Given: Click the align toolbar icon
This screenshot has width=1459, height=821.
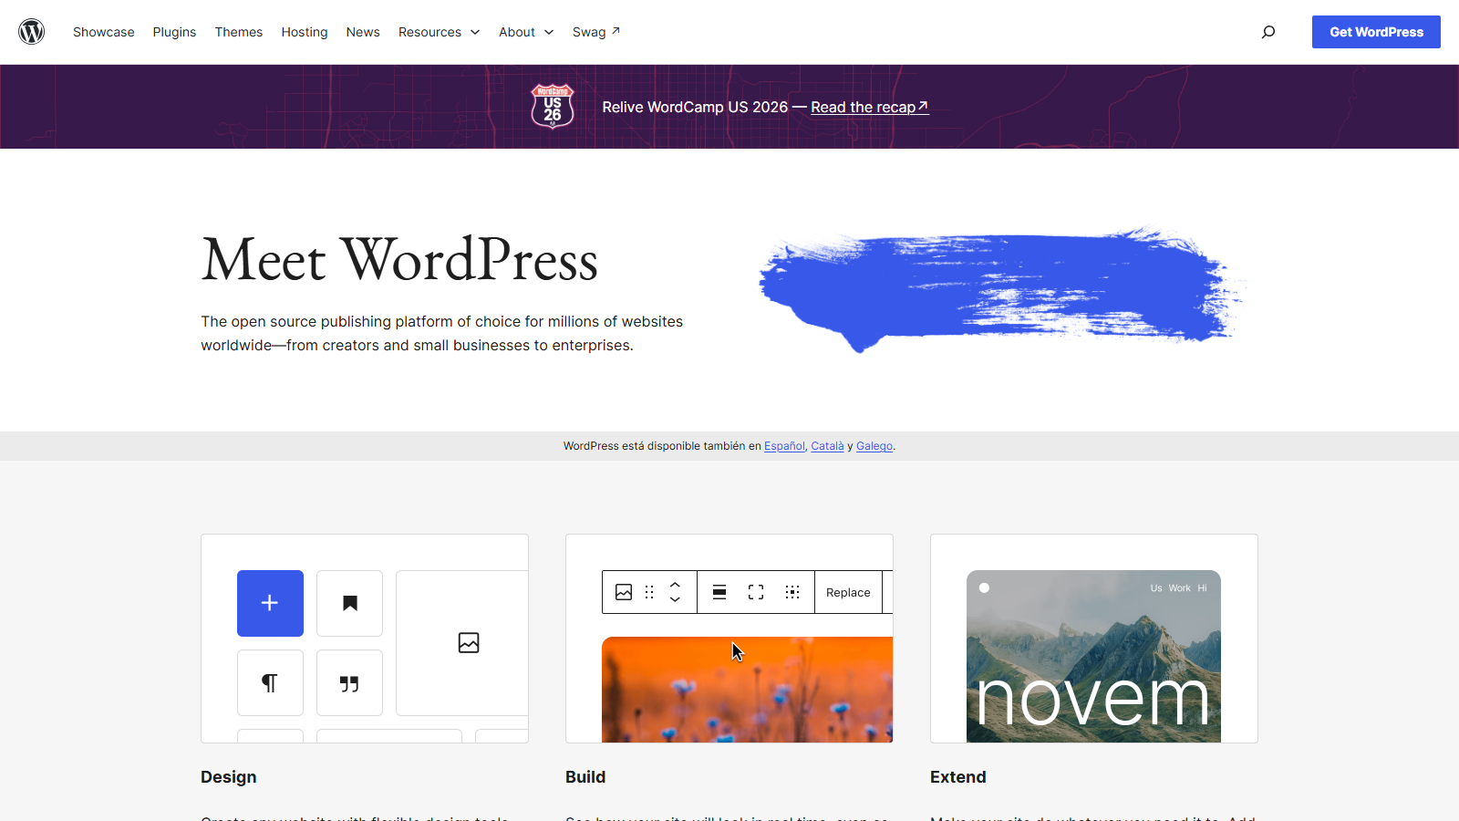Looking at the screenshot, I should click(719, 592).
